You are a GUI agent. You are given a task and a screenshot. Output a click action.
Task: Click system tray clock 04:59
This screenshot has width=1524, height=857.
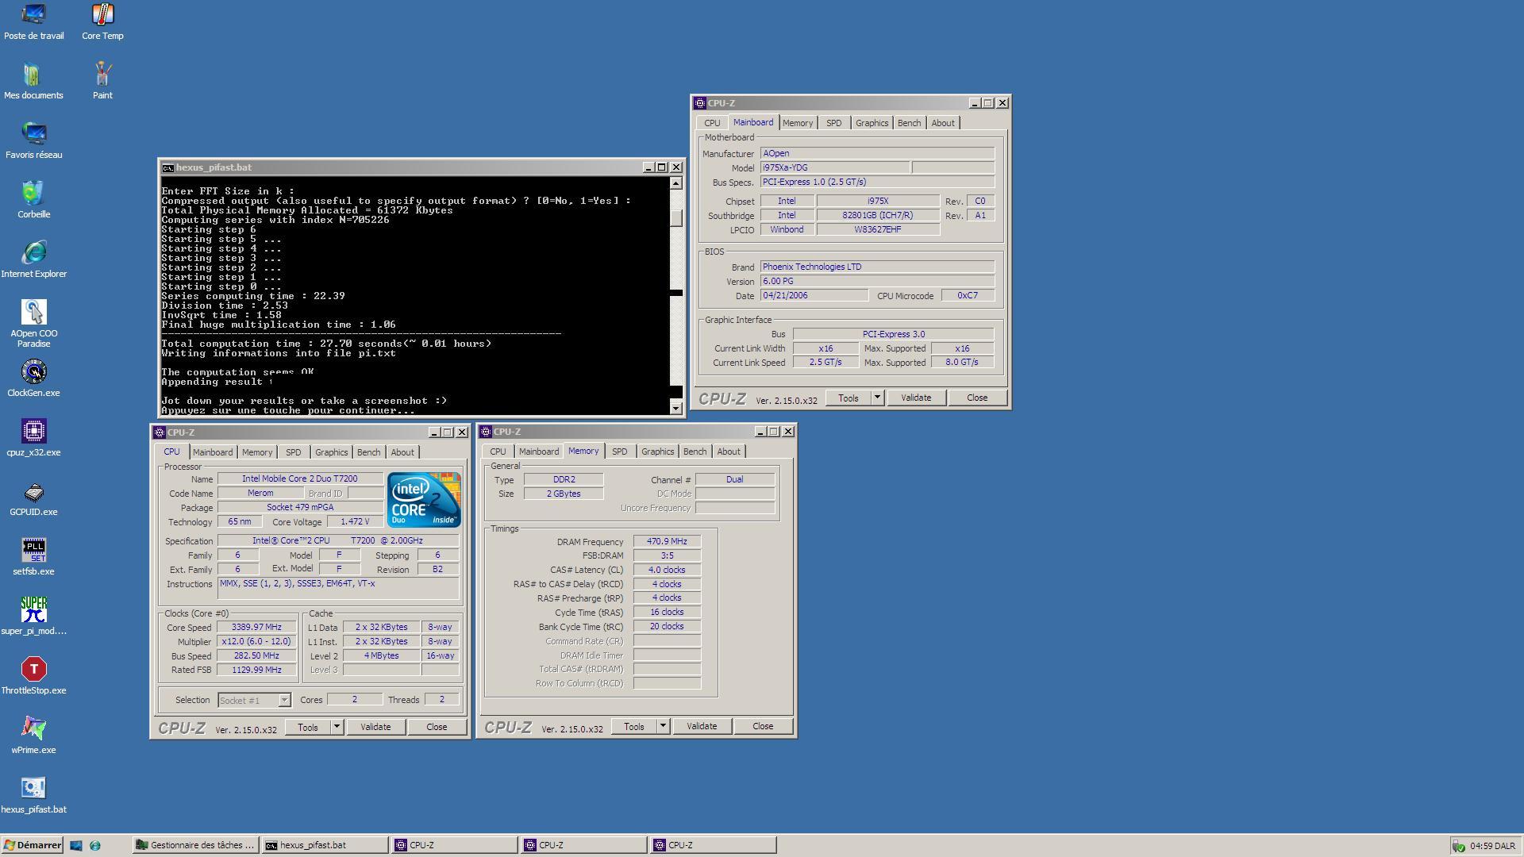[1492, 846]
